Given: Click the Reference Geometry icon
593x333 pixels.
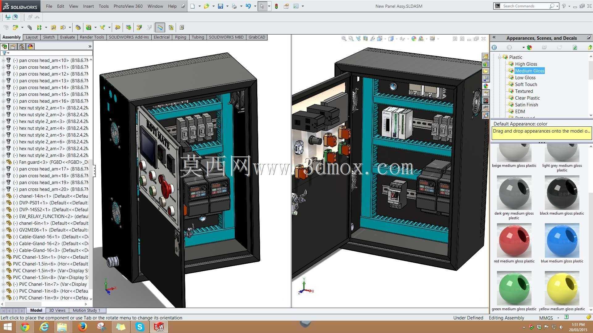Looking at the screenshot, I should pyautogui.click(x=102, y=27).
